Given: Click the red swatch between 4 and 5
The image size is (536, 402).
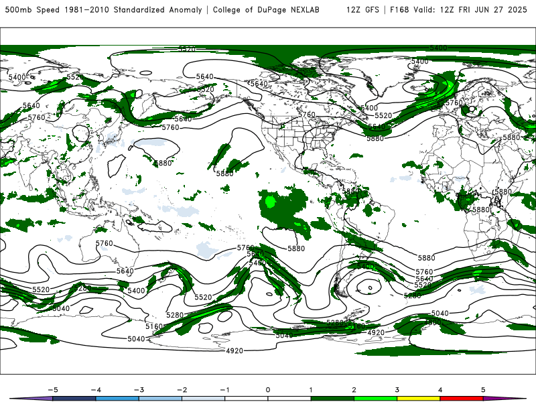Looking at the screenshot, I should coord(462,399).
